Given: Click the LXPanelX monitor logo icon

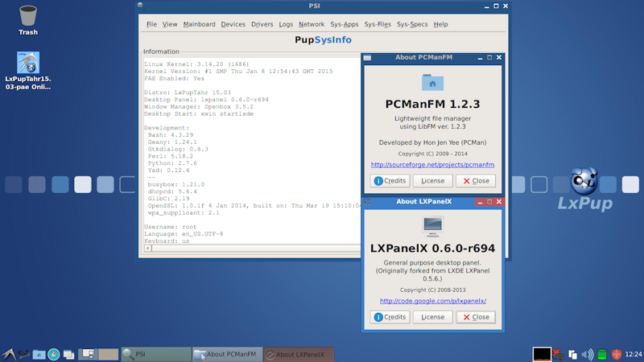Looking at the screenshot, I should (432, 227).
